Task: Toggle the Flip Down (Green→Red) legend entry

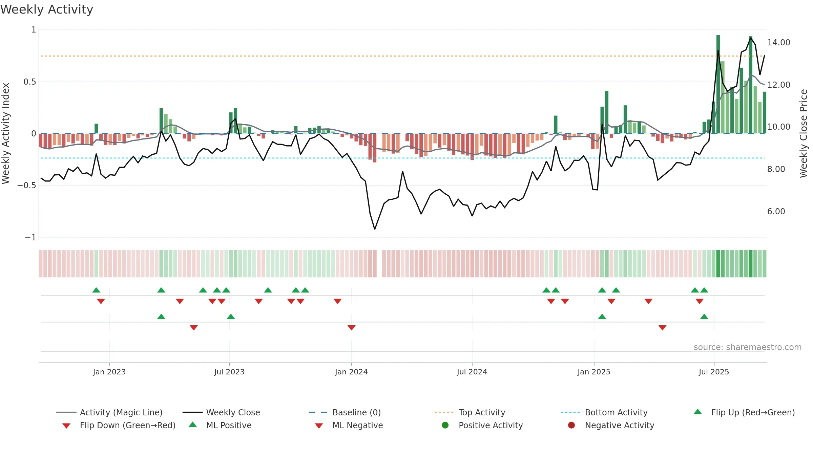Action: coord(119,425)
